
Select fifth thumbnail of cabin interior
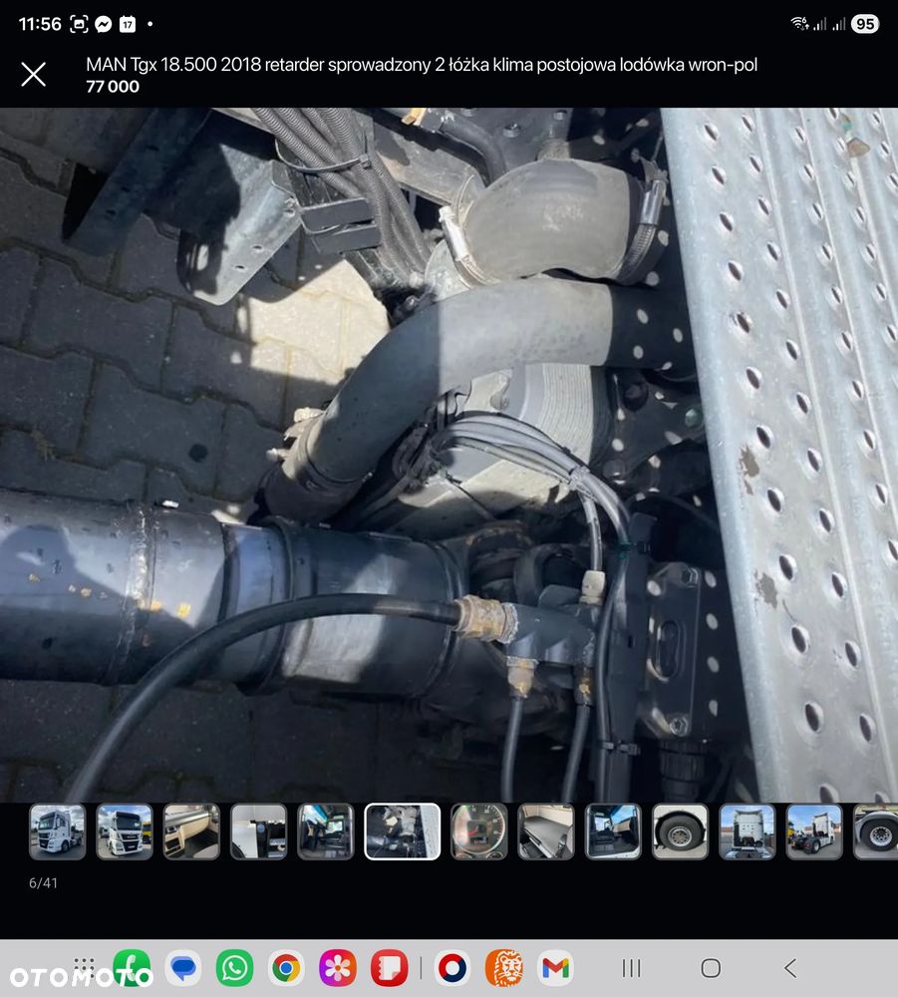[325, 831]
